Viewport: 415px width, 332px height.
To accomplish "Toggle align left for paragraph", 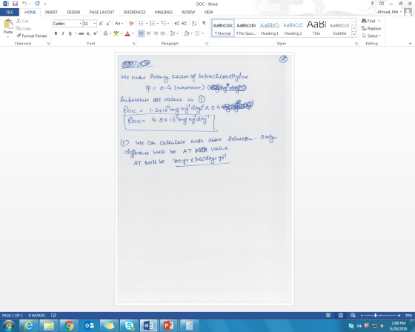I will click(x=142, y=33).
